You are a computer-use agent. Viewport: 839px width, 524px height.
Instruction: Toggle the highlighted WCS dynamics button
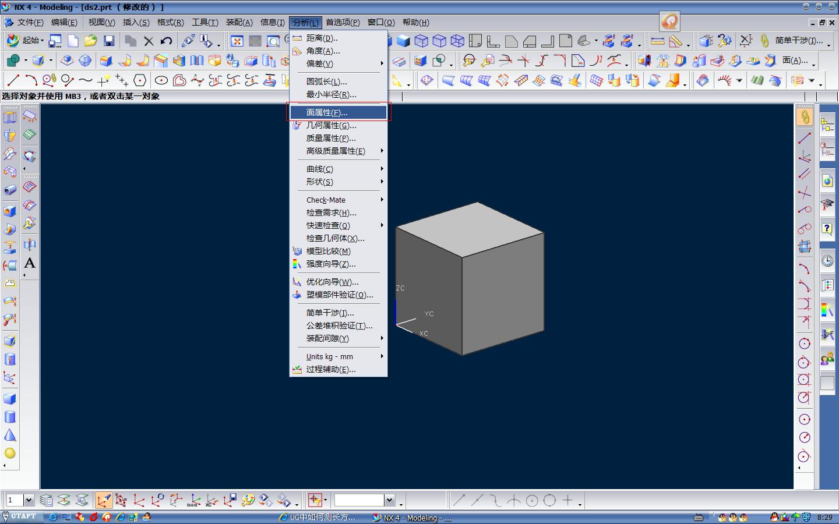point(104,500)
